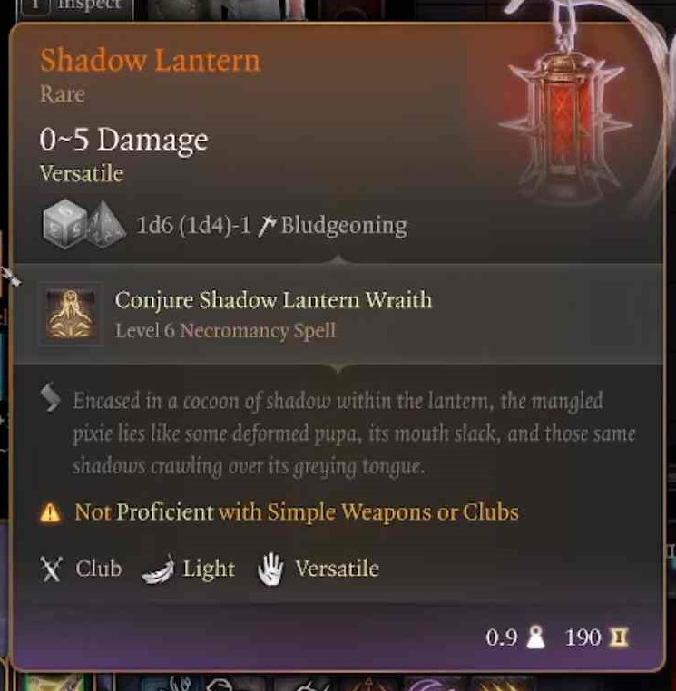Click the Not Proficient warning text
Screen dimensions: 676x691
tap(297, 512)
